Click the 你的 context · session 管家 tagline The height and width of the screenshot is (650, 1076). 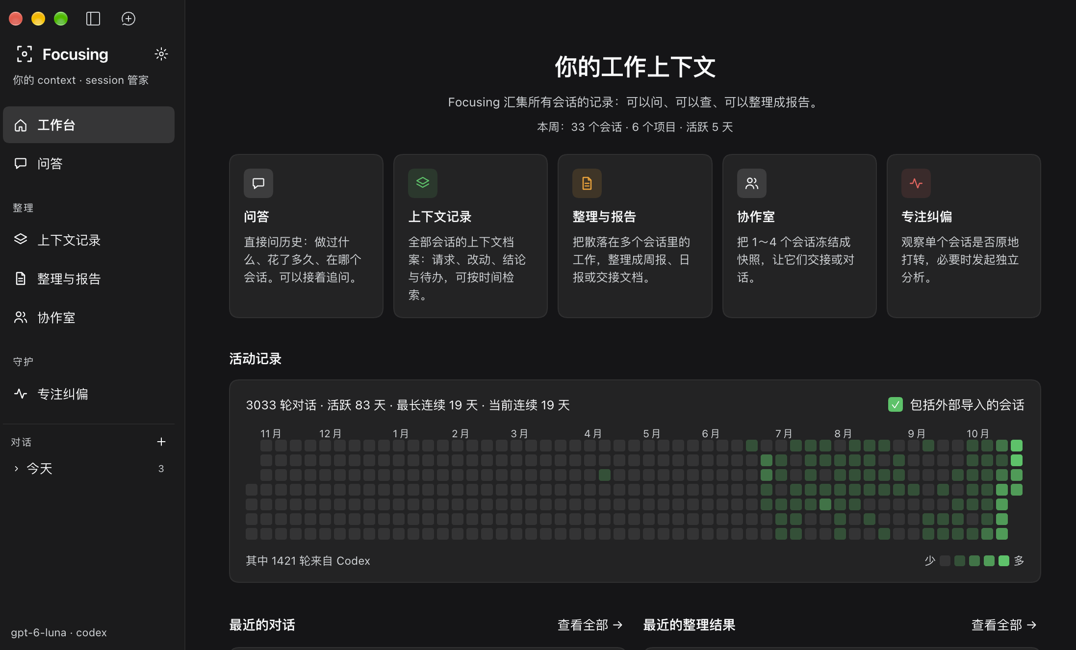[x=81, y=80]
